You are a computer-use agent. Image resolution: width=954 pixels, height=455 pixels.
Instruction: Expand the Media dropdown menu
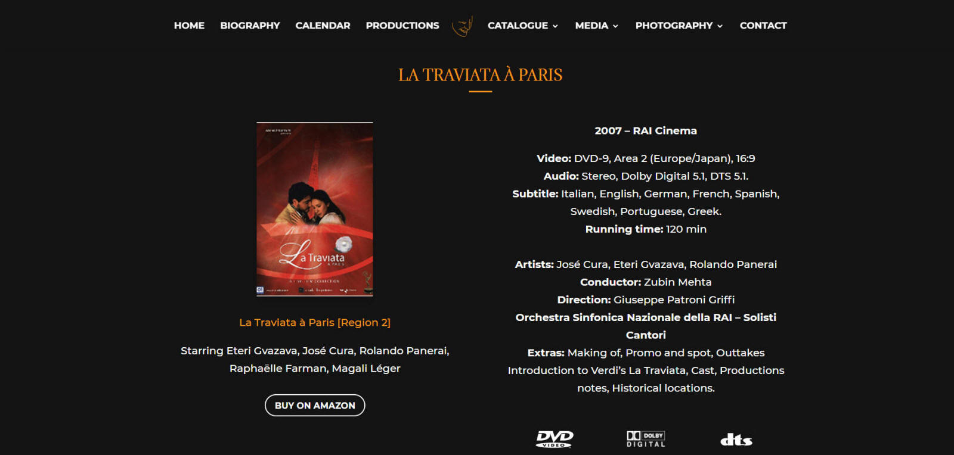[597, 26]
